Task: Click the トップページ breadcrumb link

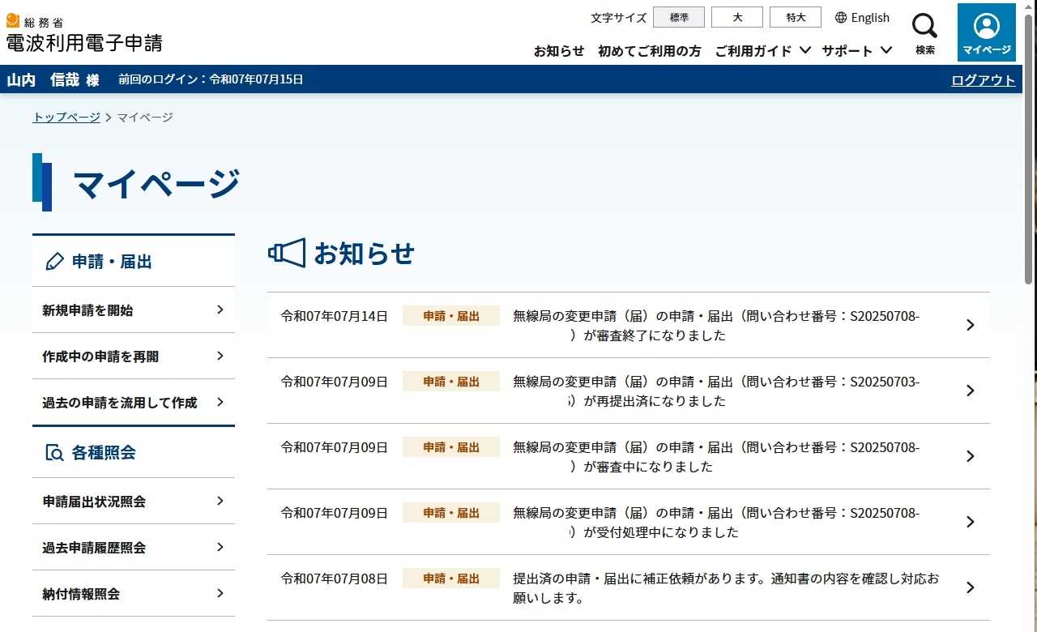Action: point(66,117)
